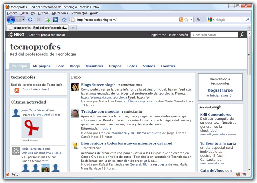Click the avatar next to Trabajar con moodle
Viewport: 257px width, 183px height.
[x=75, y=113]
